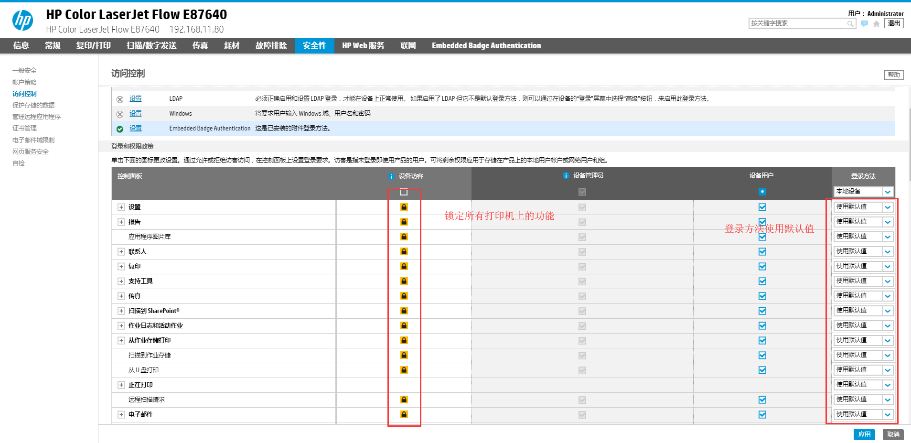Switch to the HP Web 服务 tab
Viewport: 911px width, 443px height.
(x=363, y=46)
